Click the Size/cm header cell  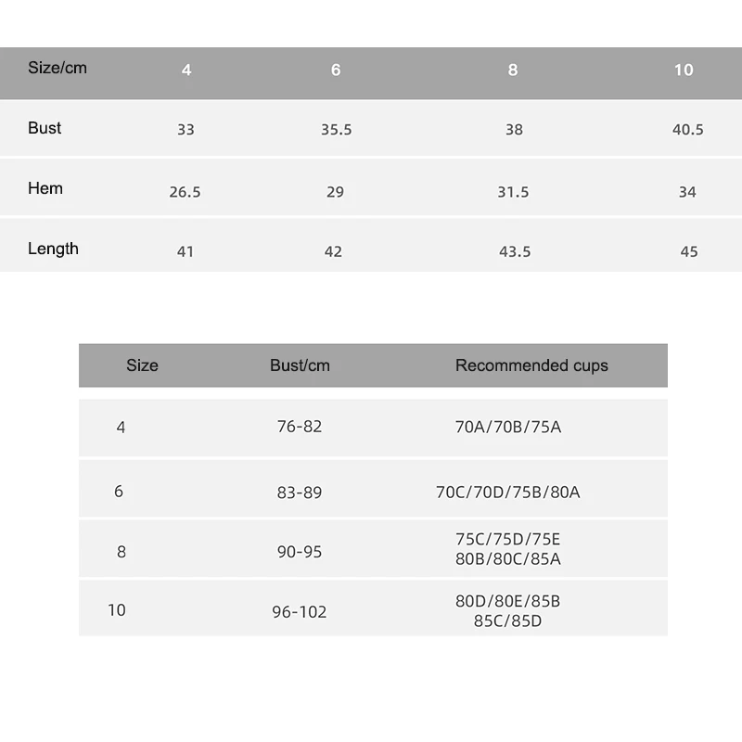58,68
